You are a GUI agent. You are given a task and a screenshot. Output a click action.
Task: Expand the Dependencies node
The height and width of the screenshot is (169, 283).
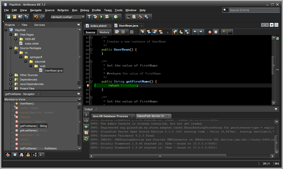pyautogui.click(x=11, y=79)
